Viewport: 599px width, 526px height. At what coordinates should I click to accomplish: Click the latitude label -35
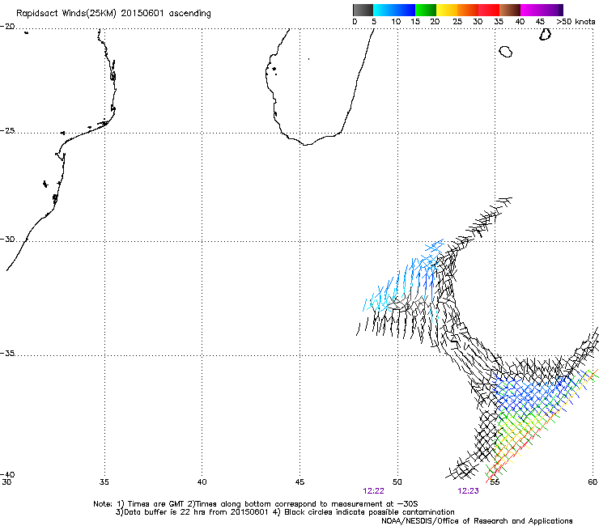(x=7, y=353)
